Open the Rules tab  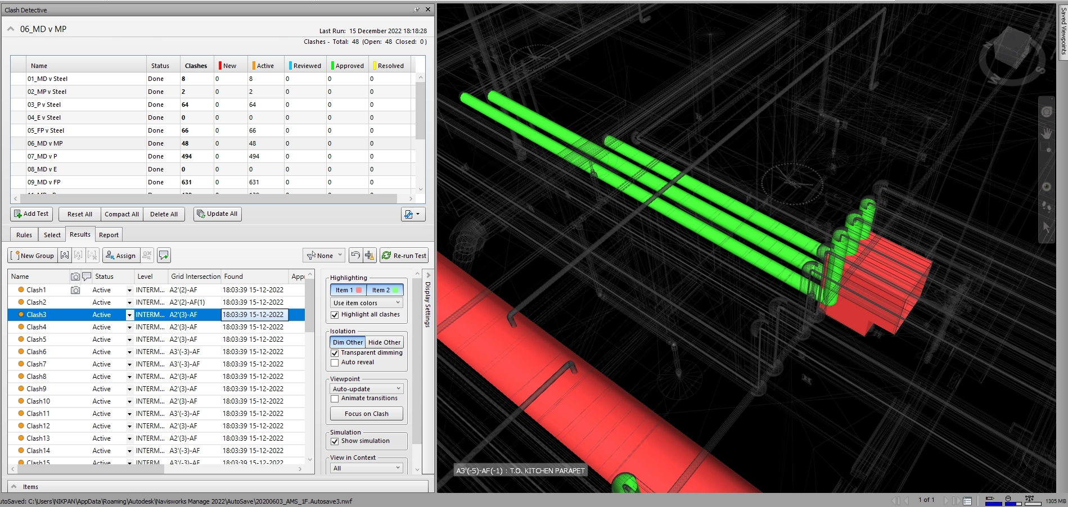point(23,234)
